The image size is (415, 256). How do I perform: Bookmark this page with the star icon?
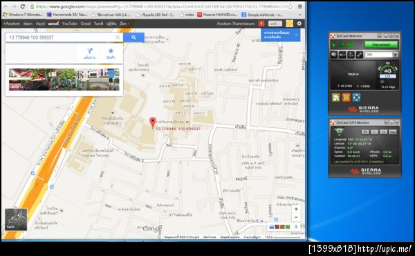point(290,6)
